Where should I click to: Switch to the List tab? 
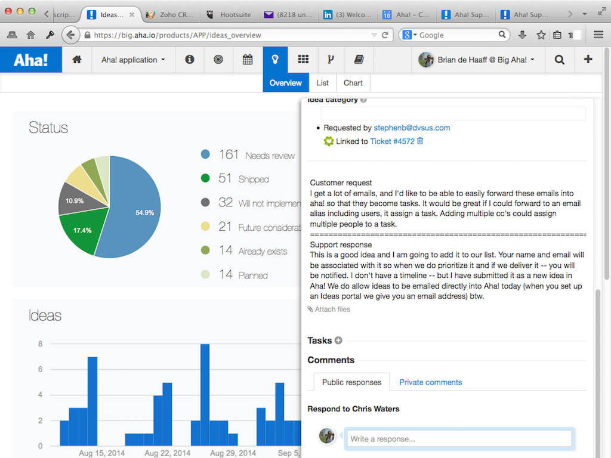coord(323,83)
